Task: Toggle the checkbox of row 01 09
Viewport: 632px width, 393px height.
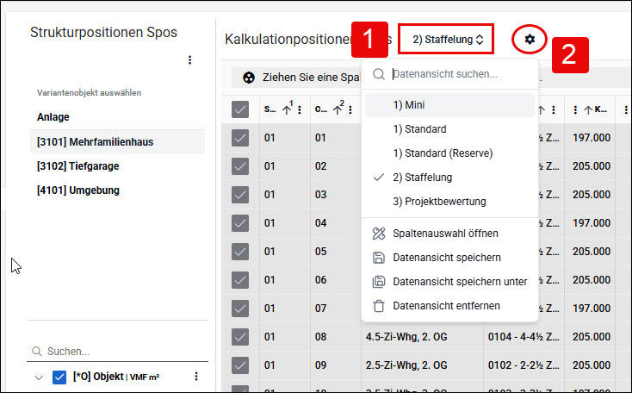Action: [240, 365]
